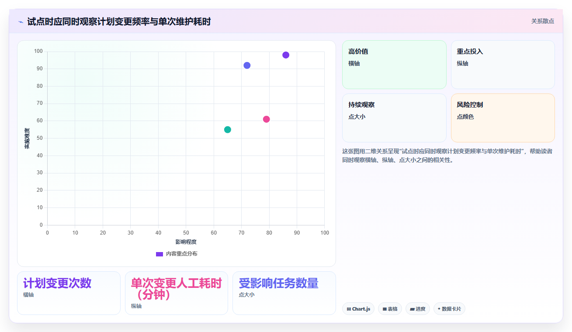
Task: Click the 实施难度 y-axis title
Action: click(x=27, y=138)
